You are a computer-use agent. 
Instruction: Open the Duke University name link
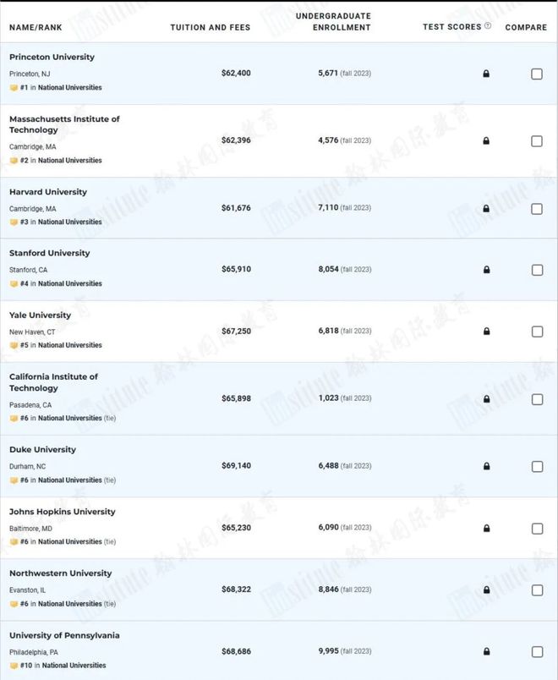click(x=42, y=450)
